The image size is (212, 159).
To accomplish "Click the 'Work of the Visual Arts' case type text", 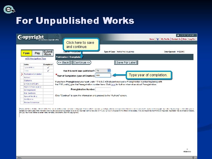I will tap(125, 52).
